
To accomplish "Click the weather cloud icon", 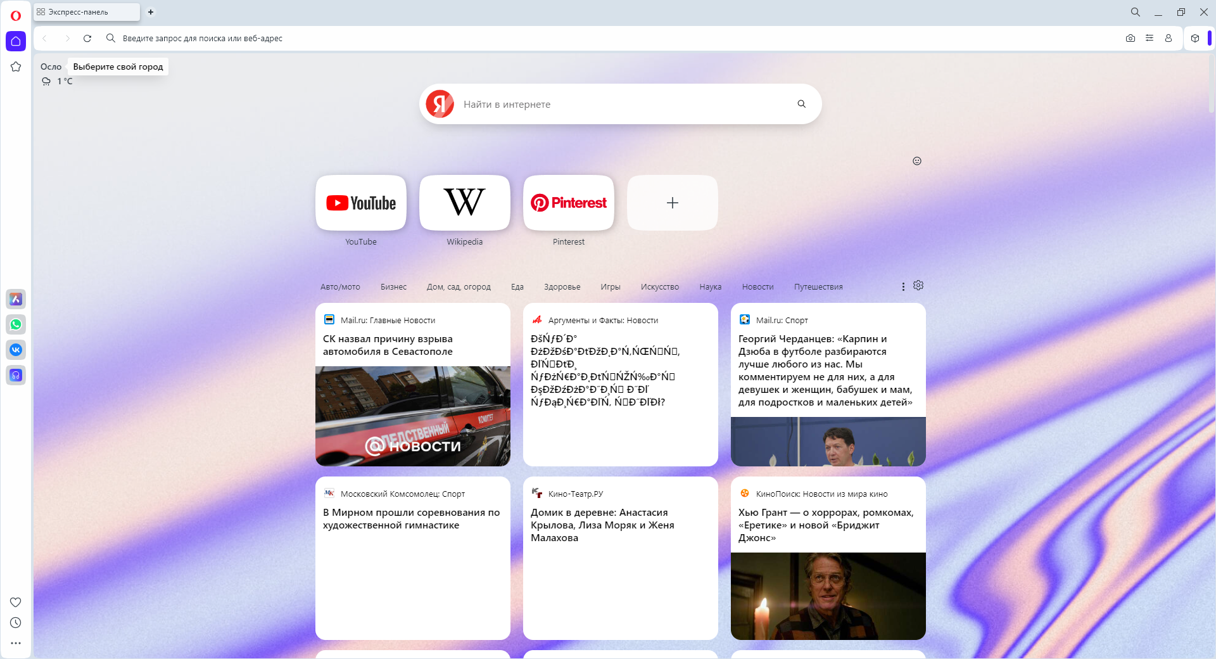I will tap(46, 81).
